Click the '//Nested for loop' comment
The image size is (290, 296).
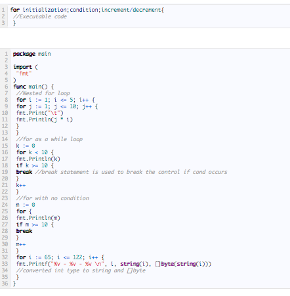43,93
